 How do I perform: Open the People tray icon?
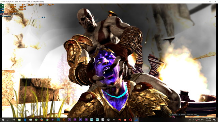[x=190, y=120]
